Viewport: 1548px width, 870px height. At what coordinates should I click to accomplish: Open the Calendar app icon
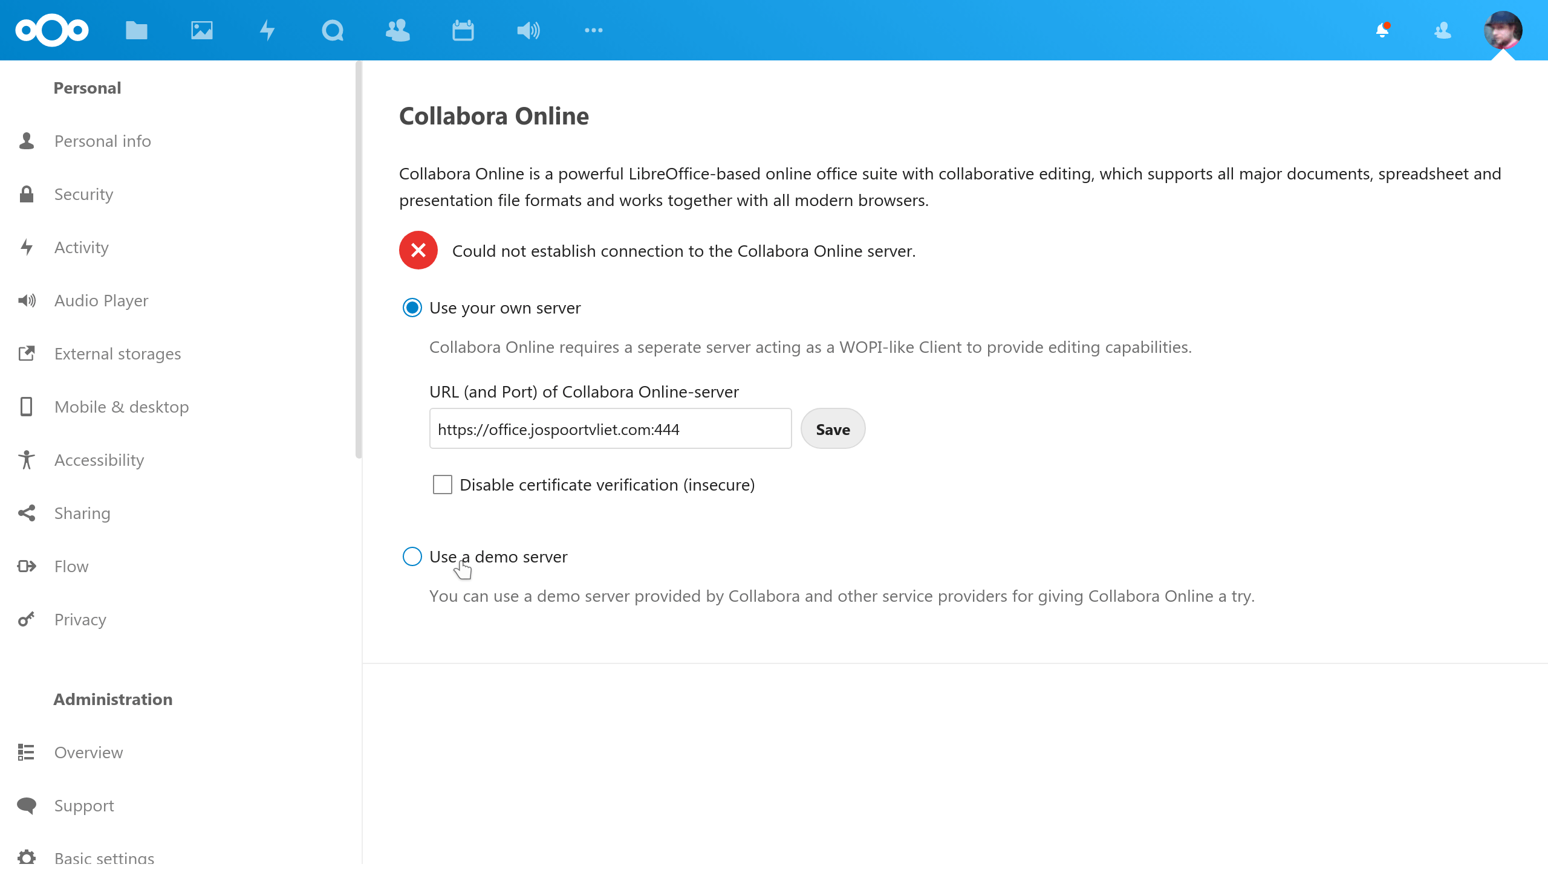click(x=463, y=30)
